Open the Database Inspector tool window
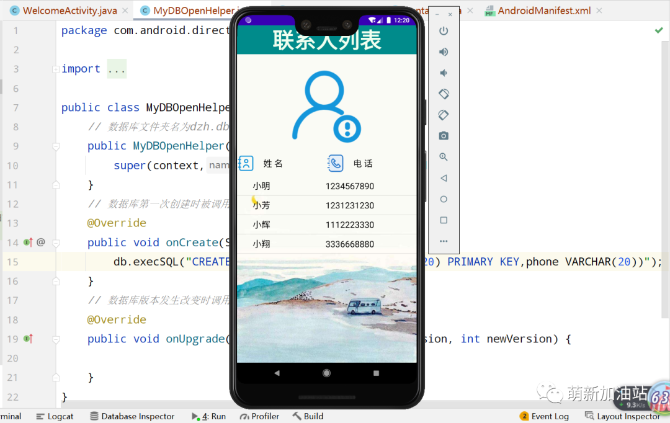This screenshot has height=423, width=670. 133,416
